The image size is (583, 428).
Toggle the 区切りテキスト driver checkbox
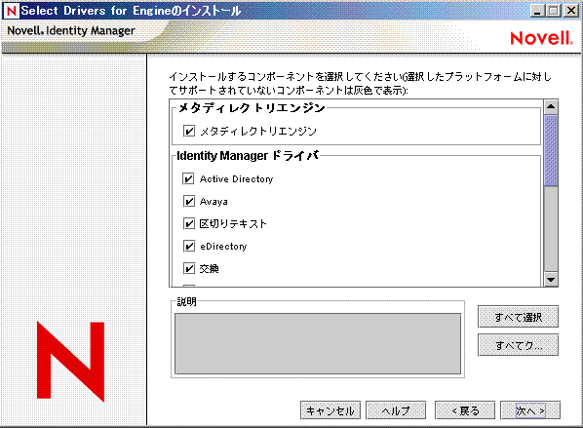pyautogui.click(x=189, y=223)
